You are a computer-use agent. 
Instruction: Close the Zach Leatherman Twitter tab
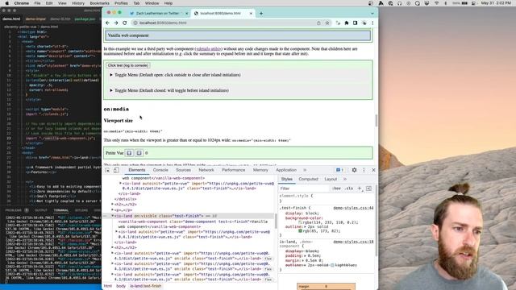pyautogui.click(x=186, y=14)
